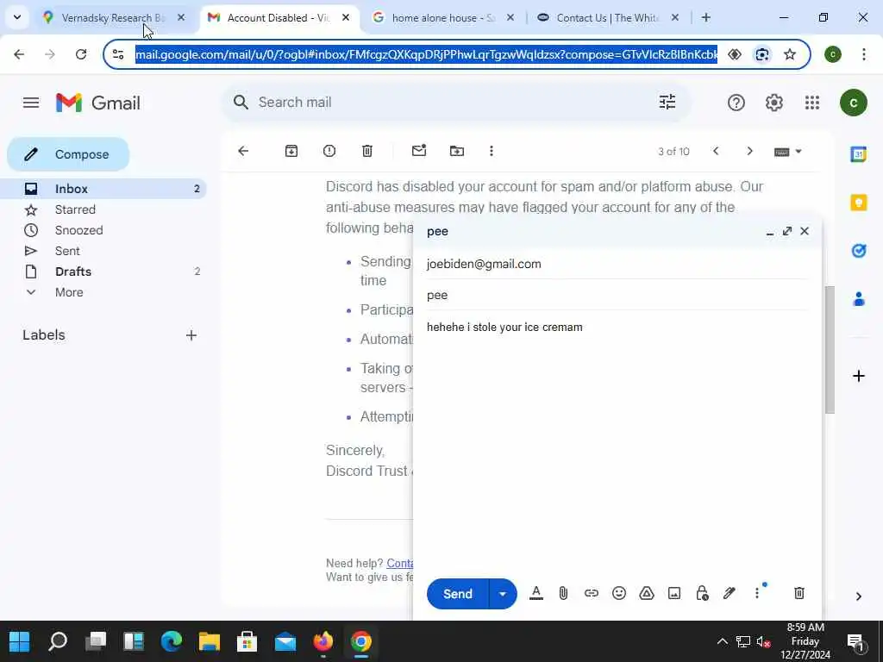Bookmark this page star icon
The width and height of the screenshot is (883, 662).
790,54
